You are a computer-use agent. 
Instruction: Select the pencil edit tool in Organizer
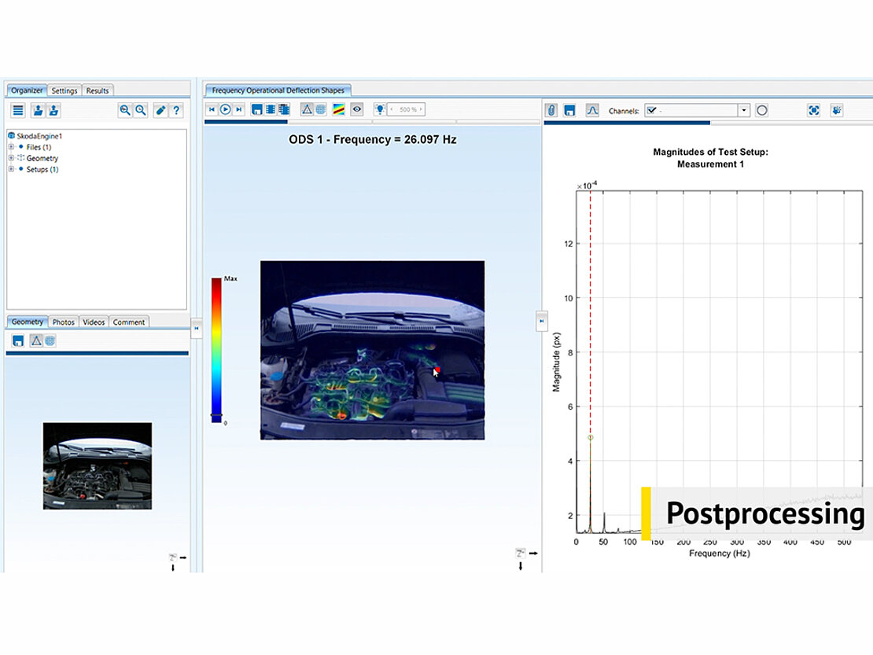pos(160,110)
